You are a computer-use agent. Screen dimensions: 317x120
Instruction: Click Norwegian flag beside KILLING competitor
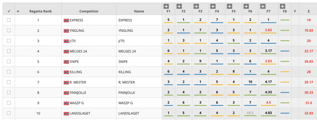click(x=66, y=72)
